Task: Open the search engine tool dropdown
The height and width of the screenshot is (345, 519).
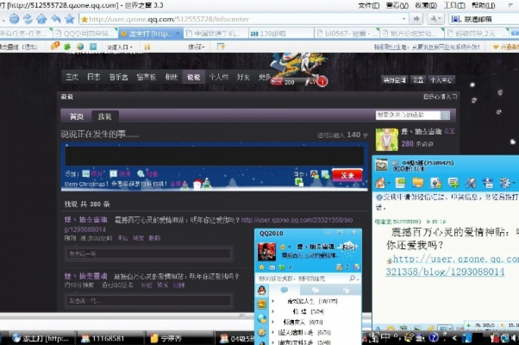Action: pos(435,19)
